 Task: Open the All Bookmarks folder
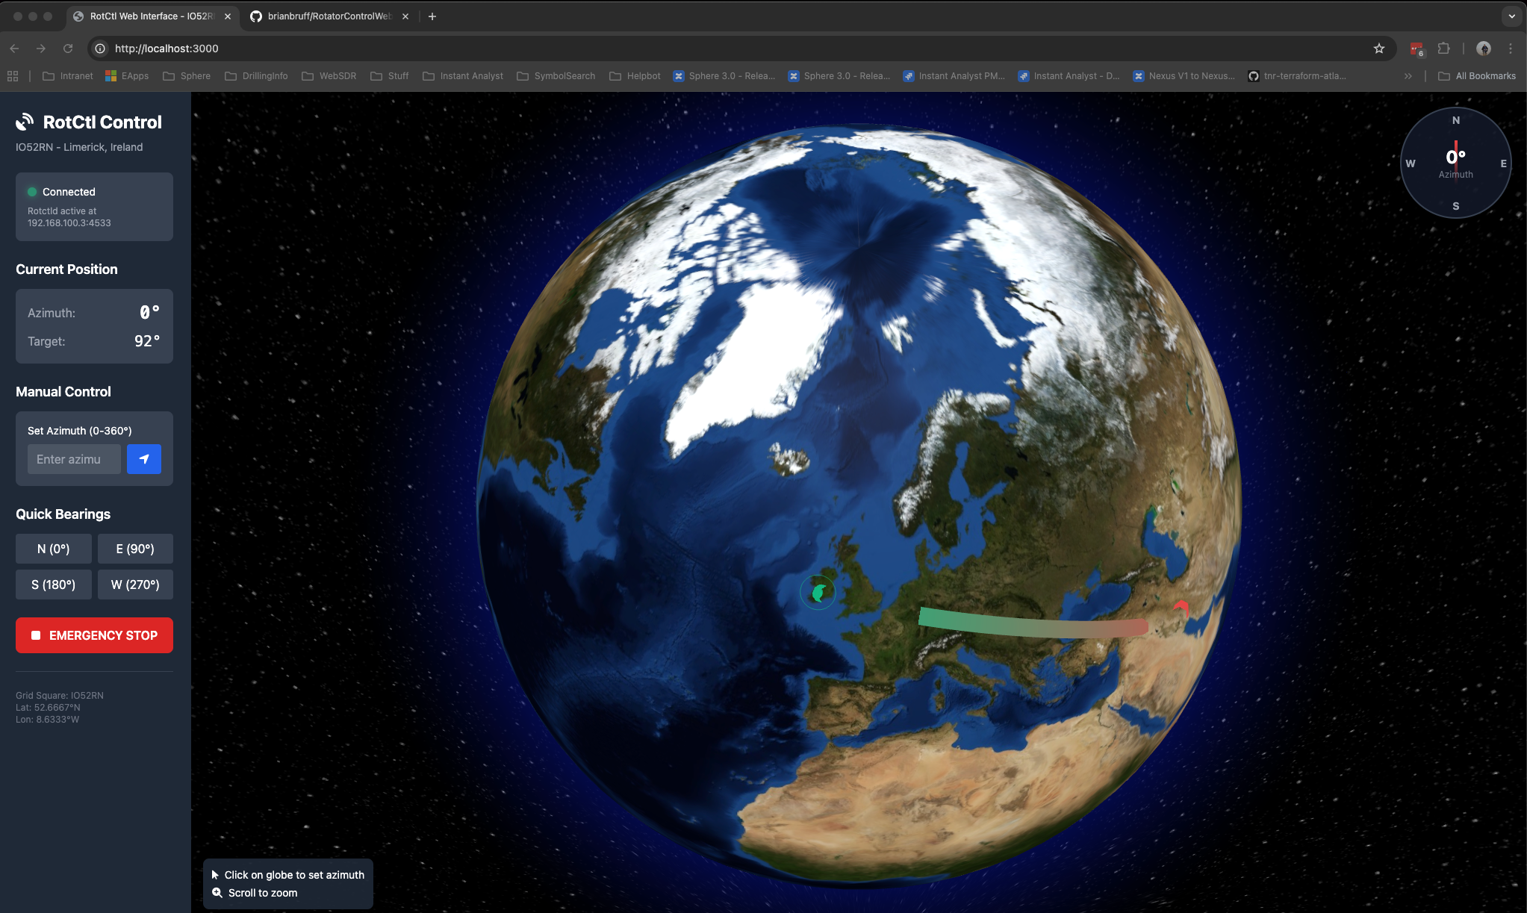(1477, 76)
